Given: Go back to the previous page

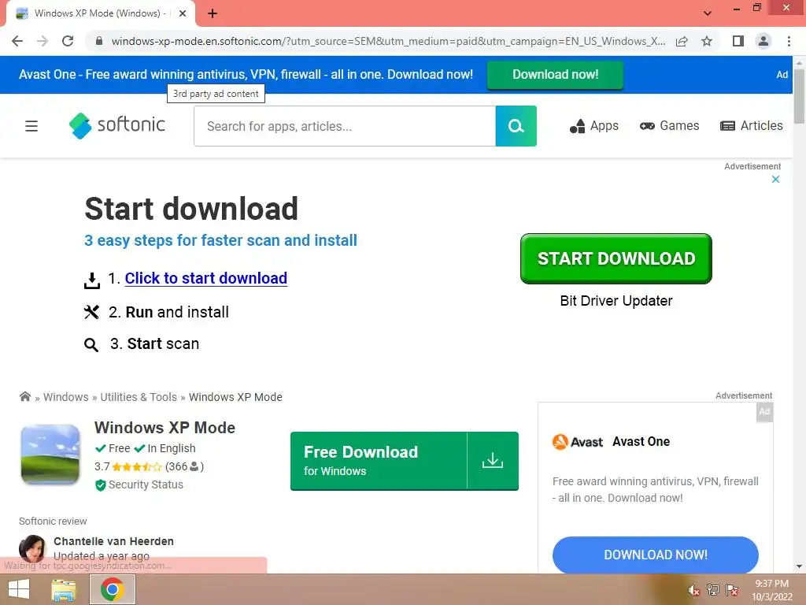Looking at the screenshot, I should [x=17, y=41].
